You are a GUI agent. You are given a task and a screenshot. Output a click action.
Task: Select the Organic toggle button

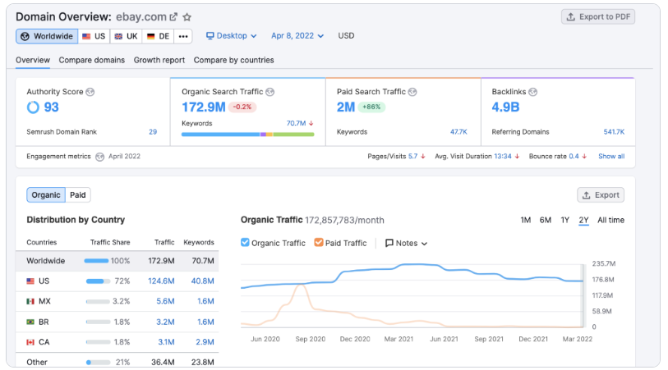coord(46,194)
